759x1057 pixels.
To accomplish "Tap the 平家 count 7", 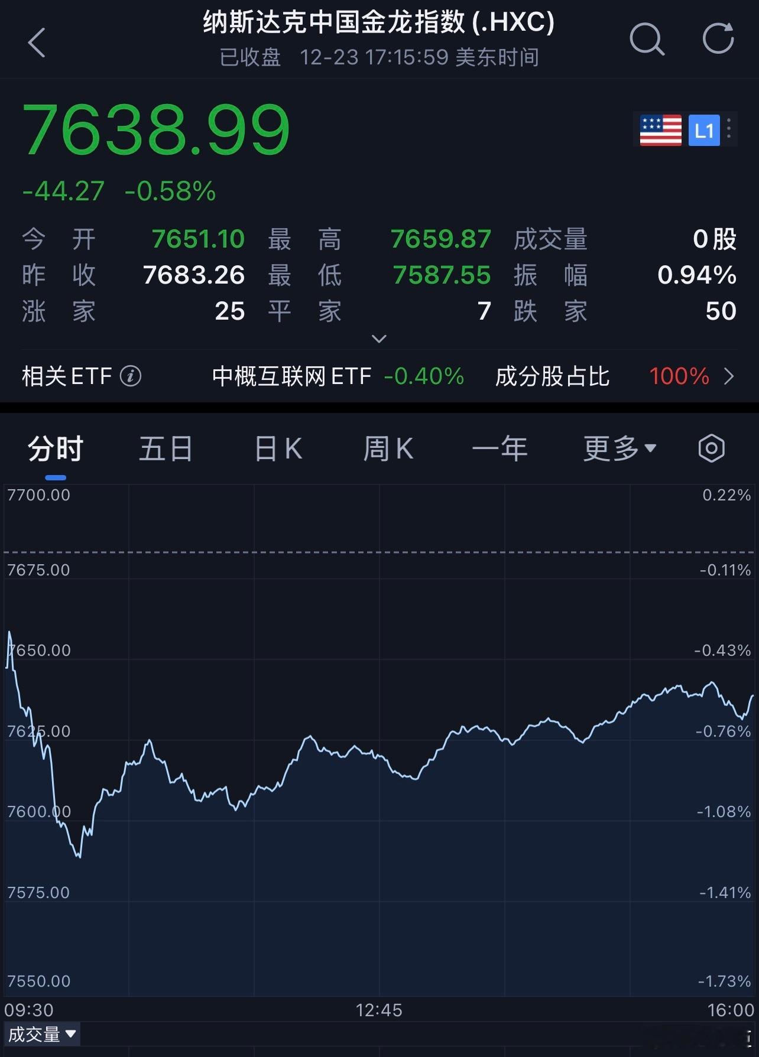I will (485, 311).
